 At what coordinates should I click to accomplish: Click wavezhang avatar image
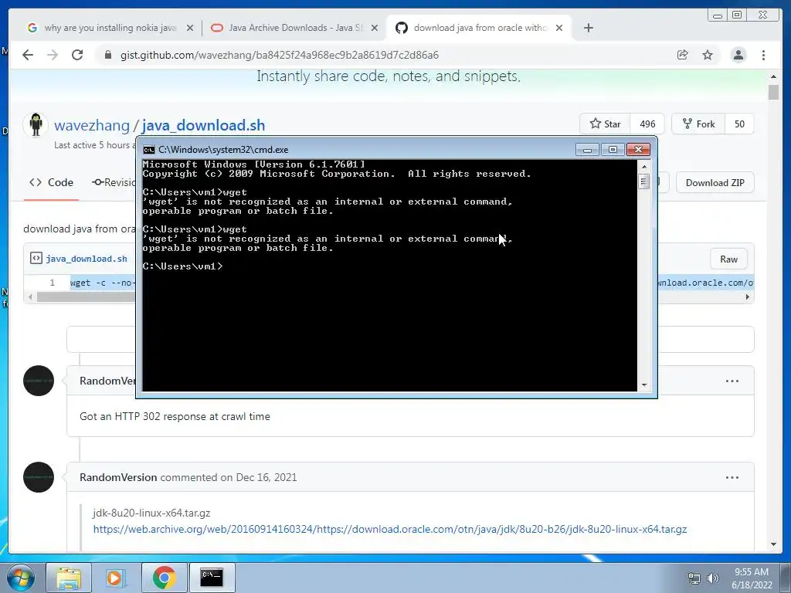click(x=36, y=124)
